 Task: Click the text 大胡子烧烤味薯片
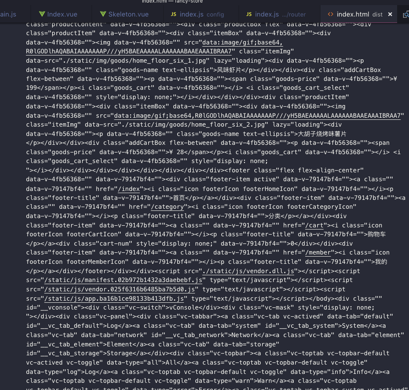tap(322, 134)
